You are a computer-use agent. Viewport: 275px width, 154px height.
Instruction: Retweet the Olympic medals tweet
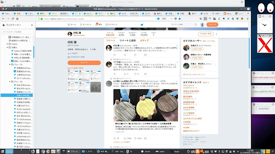[x=125, y=138]
